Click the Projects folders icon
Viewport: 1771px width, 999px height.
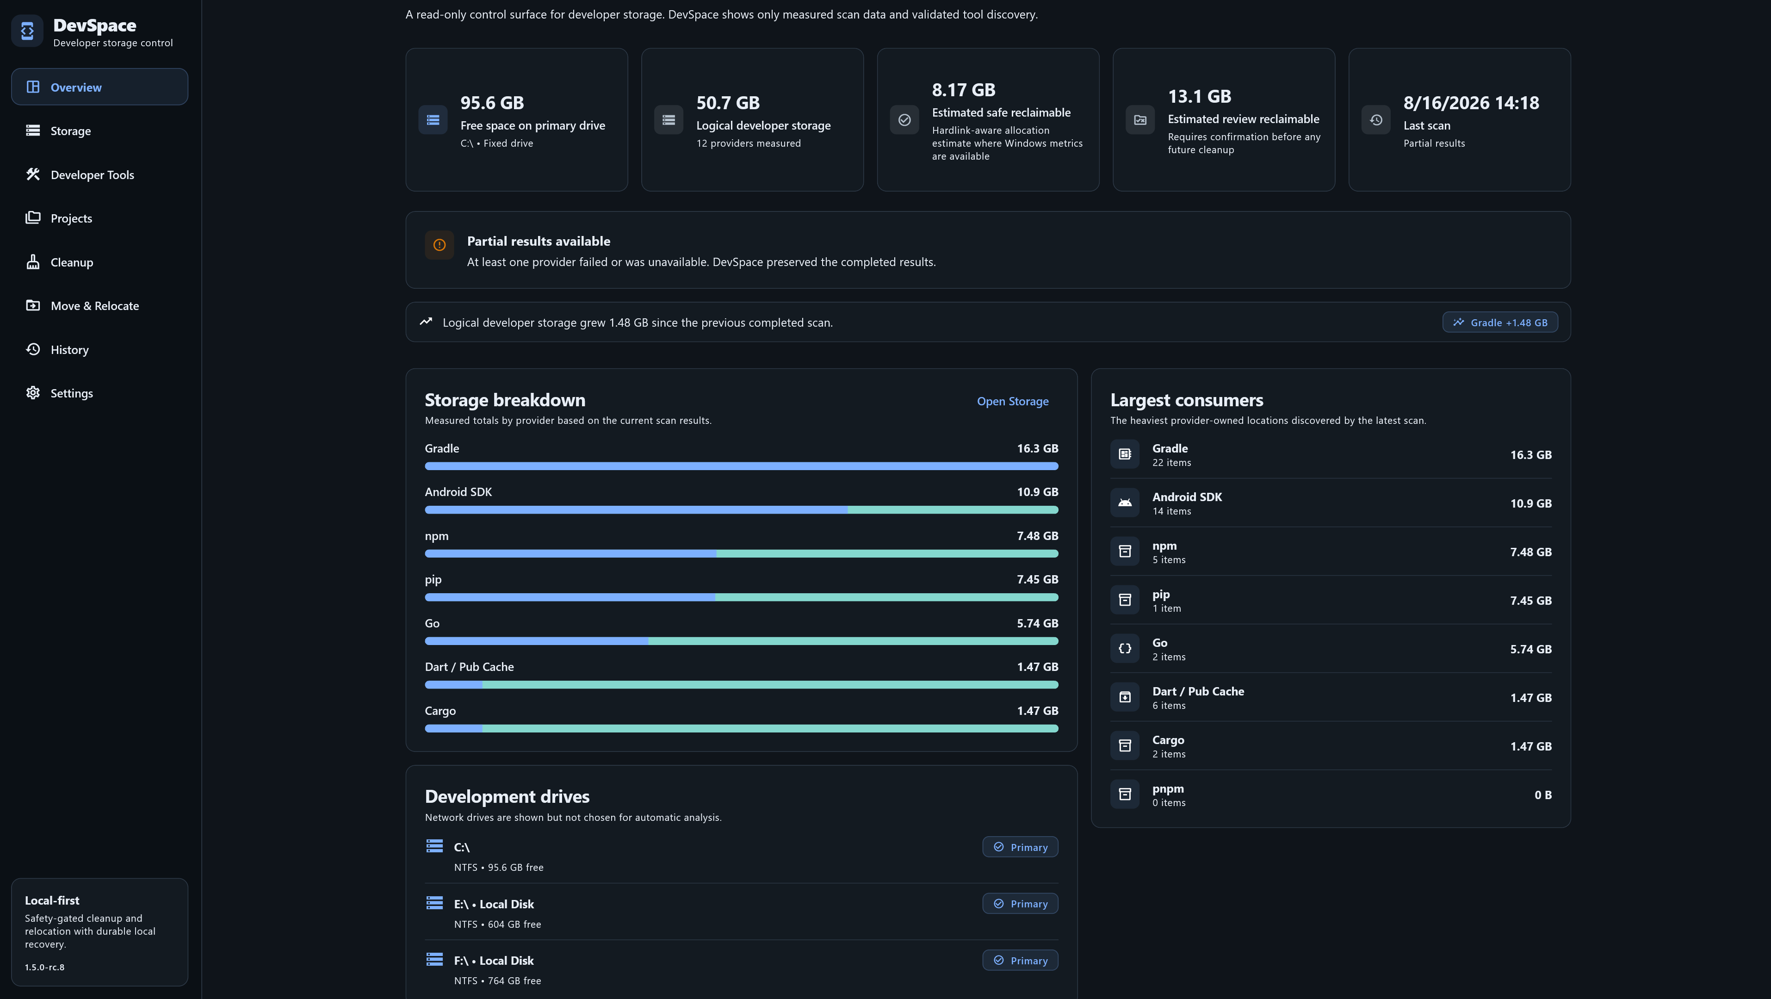(x=33, y=217)
